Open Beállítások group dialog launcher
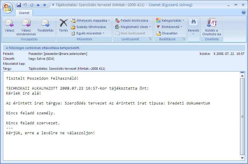 (184, 39)
